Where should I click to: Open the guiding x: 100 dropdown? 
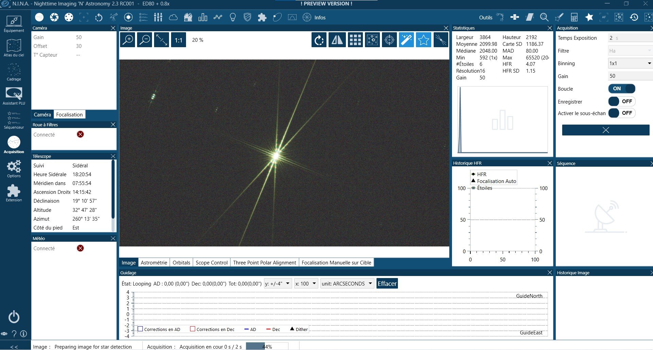[306, 283]
